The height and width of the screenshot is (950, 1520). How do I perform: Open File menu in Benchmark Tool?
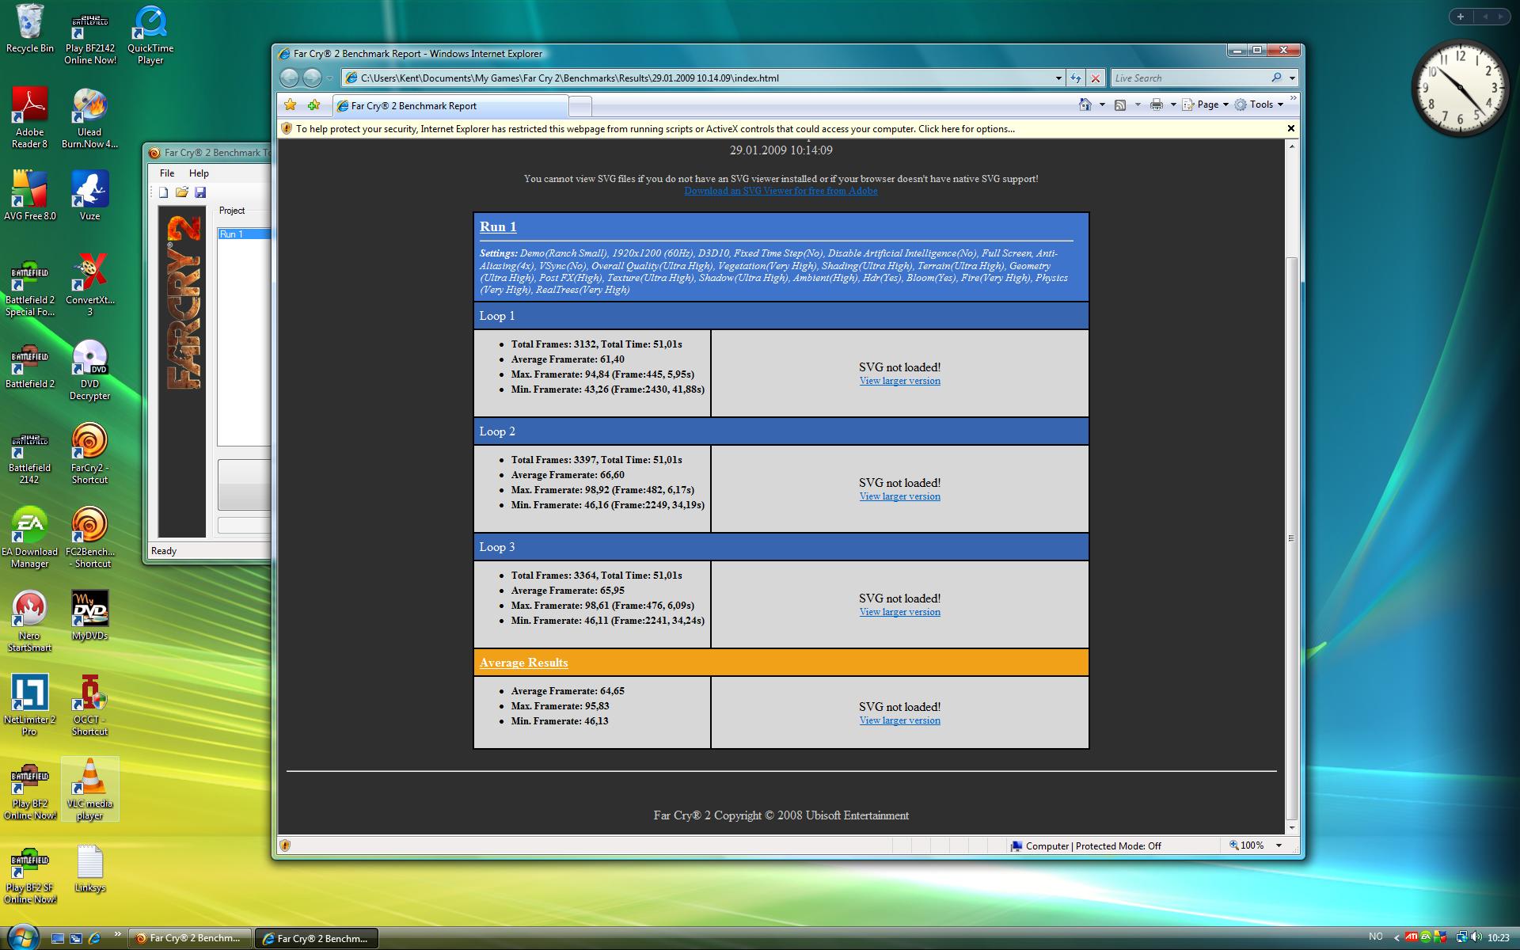167,173
